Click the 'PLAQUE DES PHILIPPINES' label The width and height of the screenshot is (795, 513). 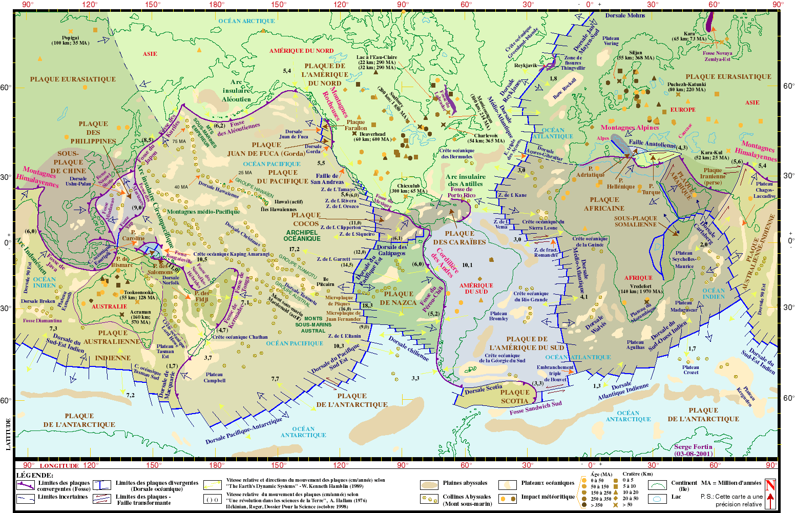(x=93, y=132)
